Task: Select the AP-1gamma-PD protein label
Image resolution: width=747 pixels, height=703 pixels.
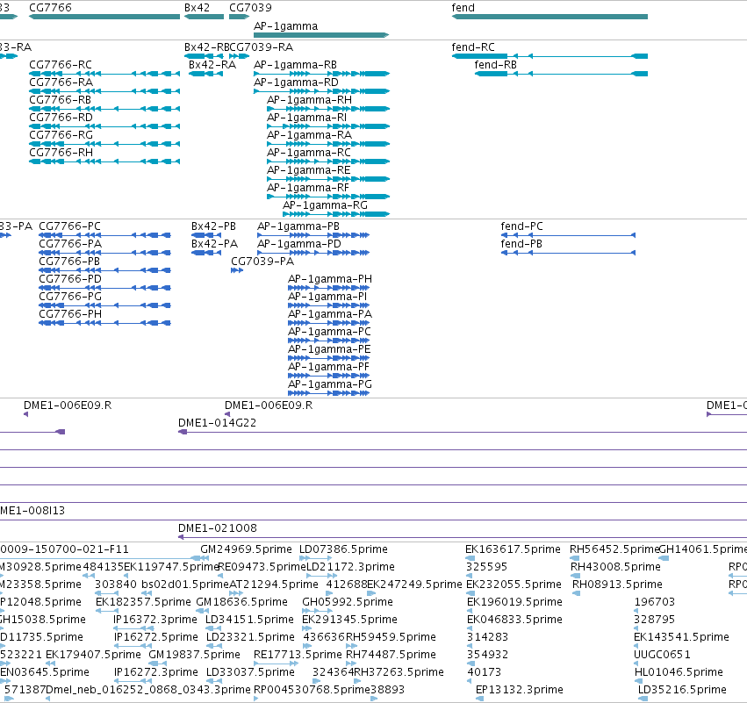Action: (x=299, y=244)
